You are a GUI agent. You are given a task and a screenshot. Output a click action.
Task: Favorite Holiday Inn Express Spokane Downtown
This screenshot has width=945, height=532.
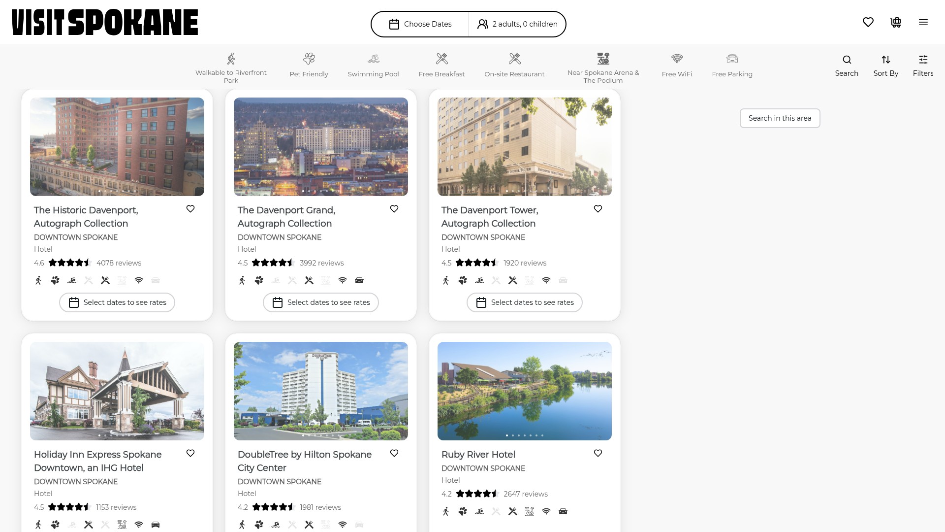[190, 453]
